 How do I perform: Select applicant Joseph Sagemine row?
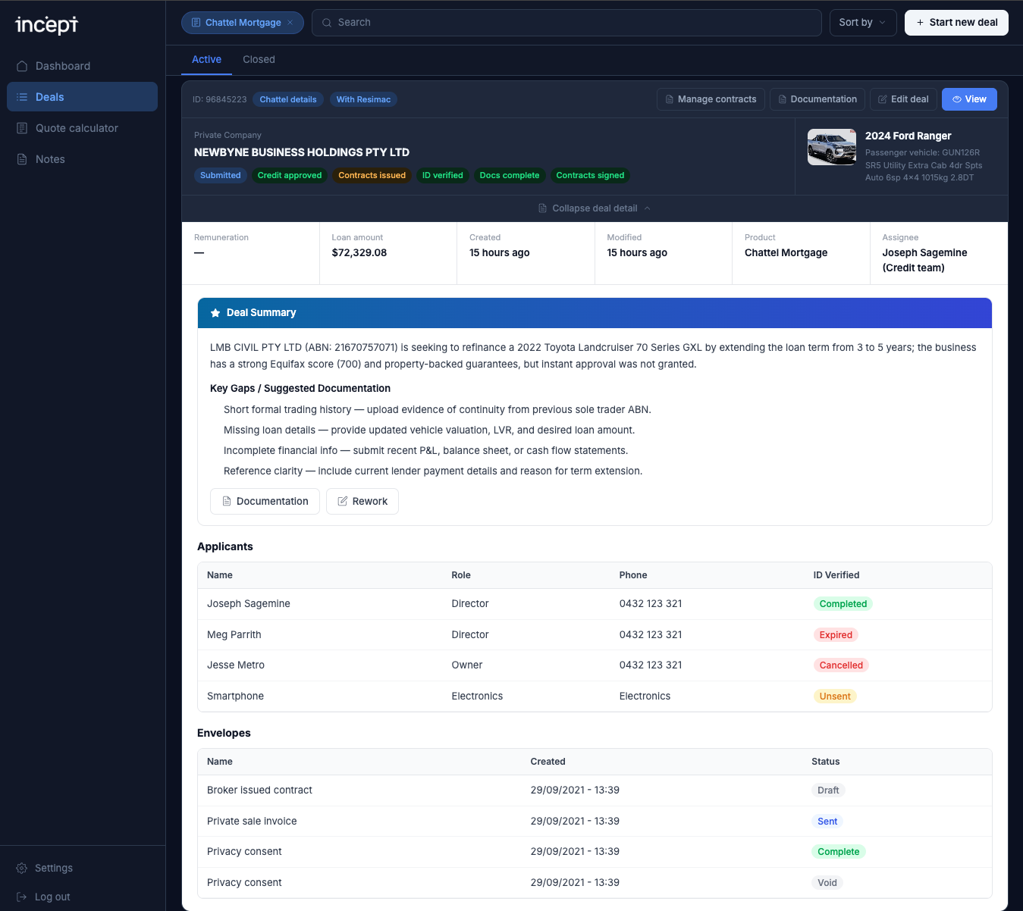pos(595,604)
